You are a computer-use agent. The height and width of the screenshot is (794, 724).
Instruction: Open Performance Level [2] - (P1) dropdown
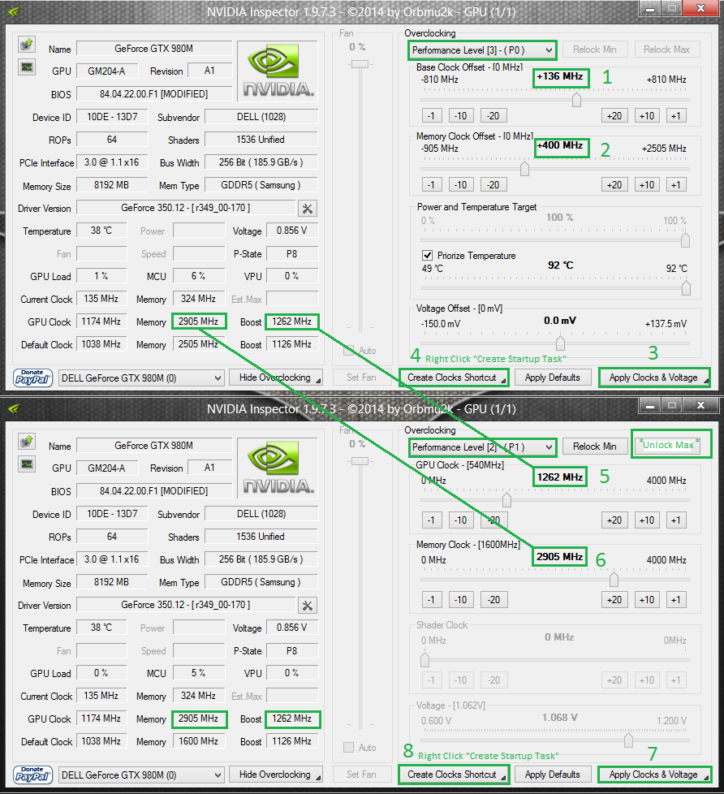tap(482, 447)
